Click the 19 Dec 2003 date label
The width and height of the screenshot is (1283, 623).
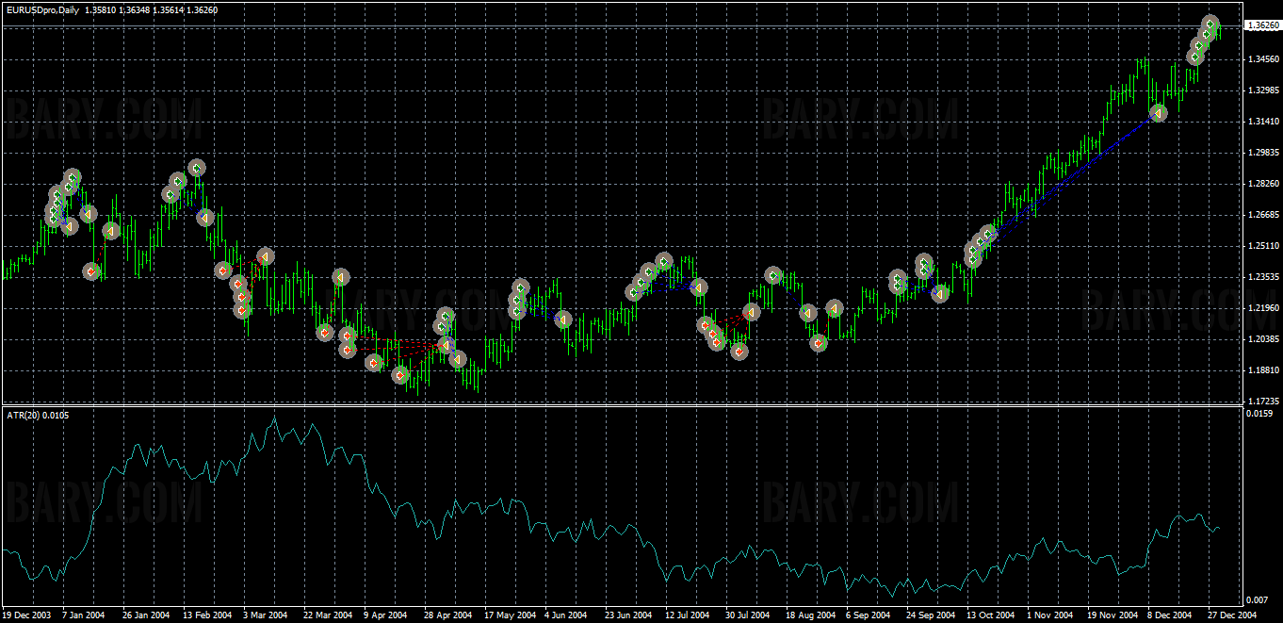(27, 615)
